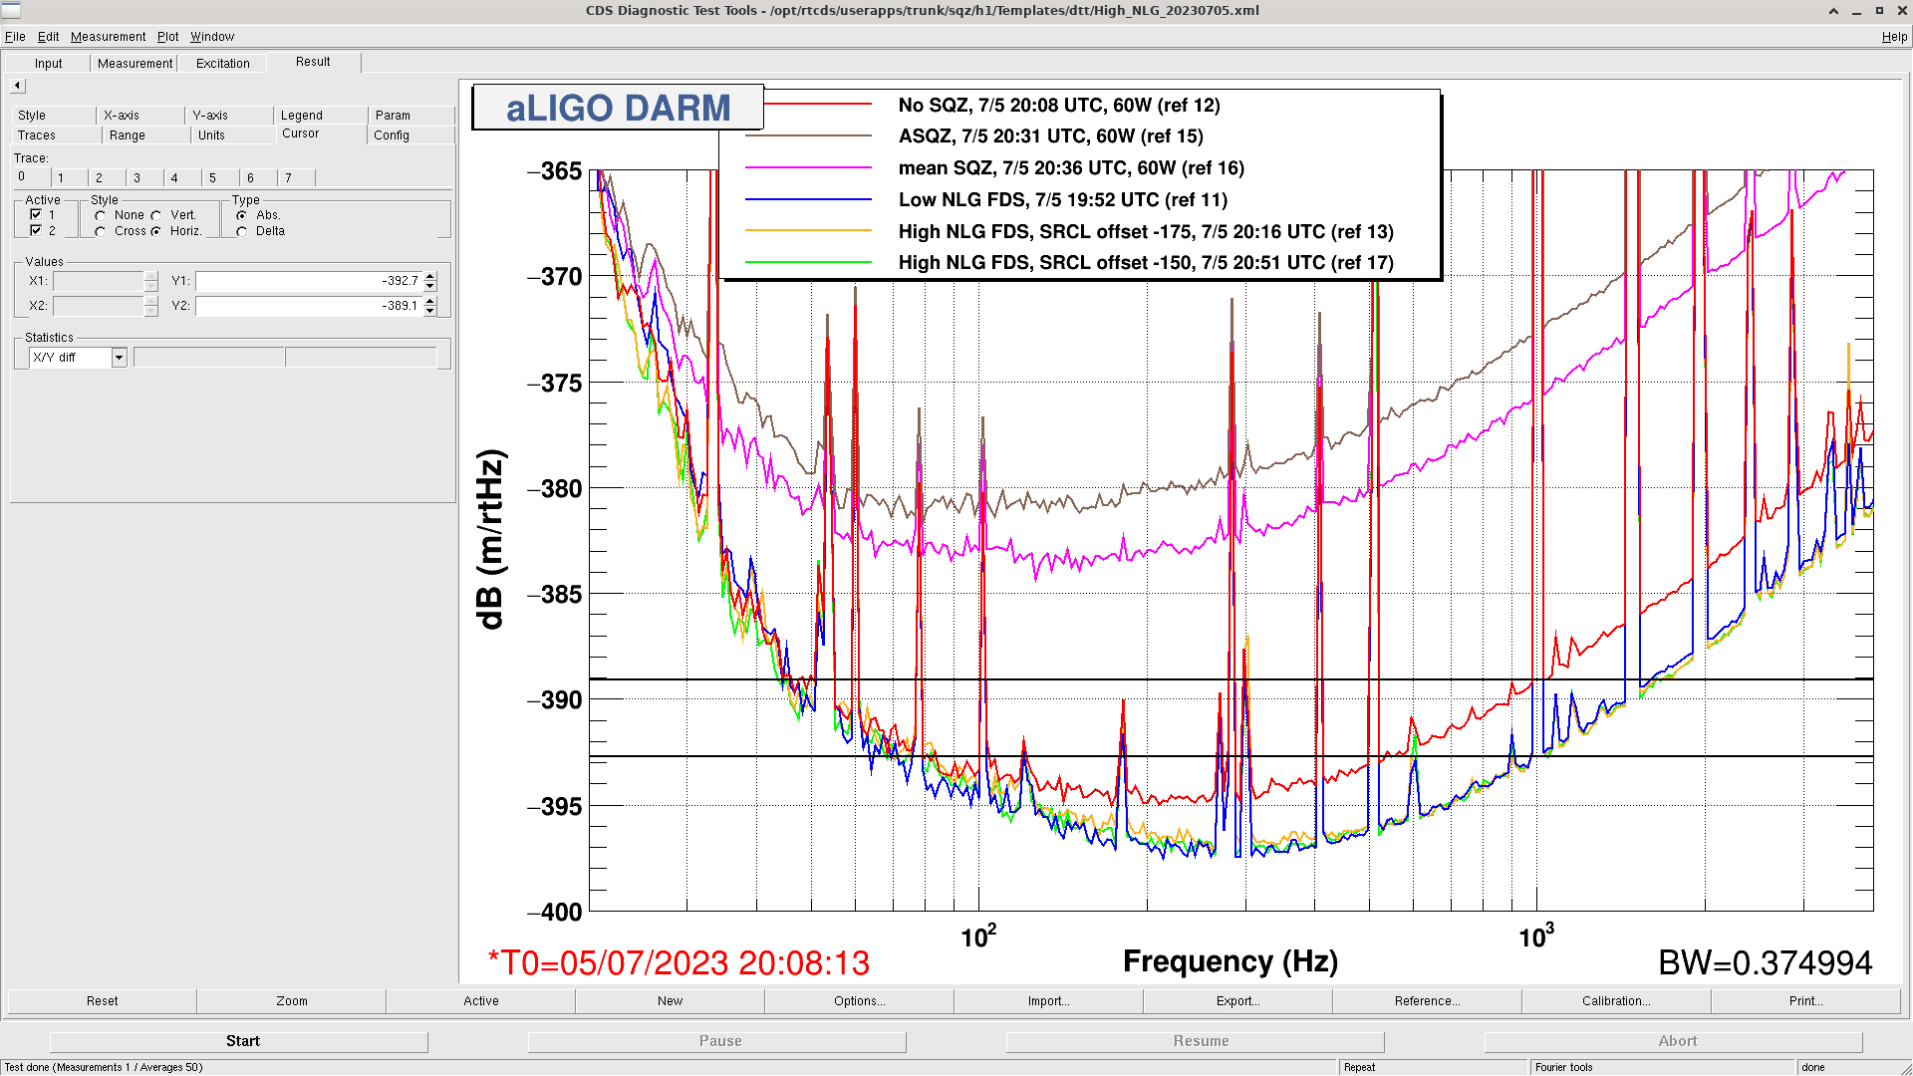Image resolution: width=1913 pixels, height=1076 pixels.
Task: Open the Help menu
Action: (x=1893, y=37)
